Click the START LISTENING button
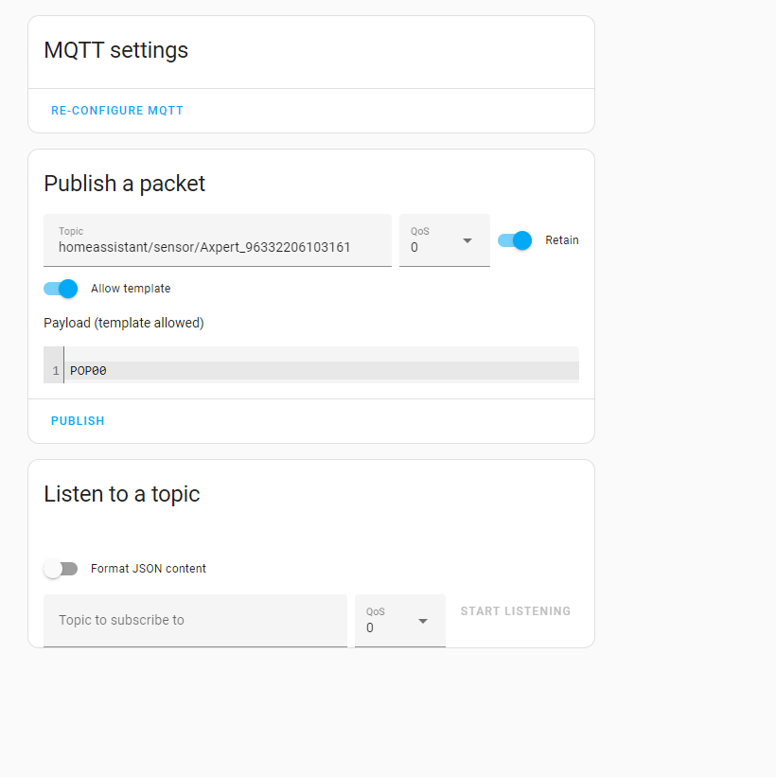This screenshot has height=777, width=776. (x=515, y=610)
